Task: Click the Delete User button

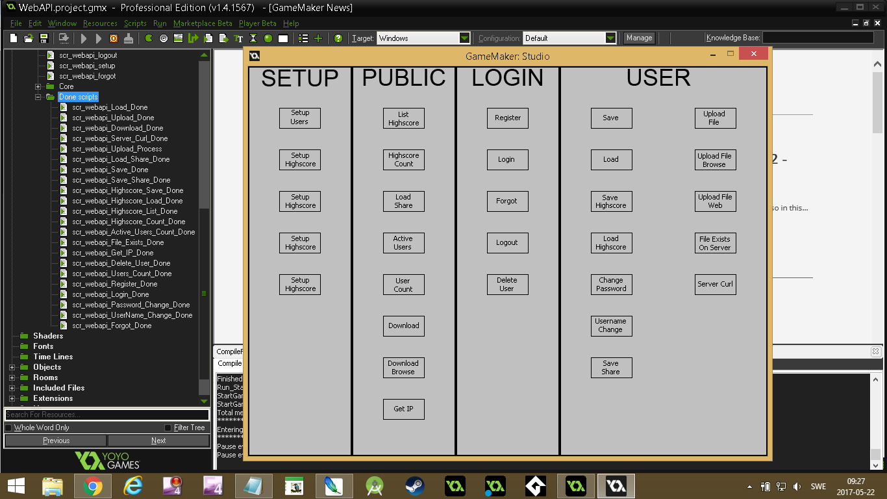Action: 508,284
